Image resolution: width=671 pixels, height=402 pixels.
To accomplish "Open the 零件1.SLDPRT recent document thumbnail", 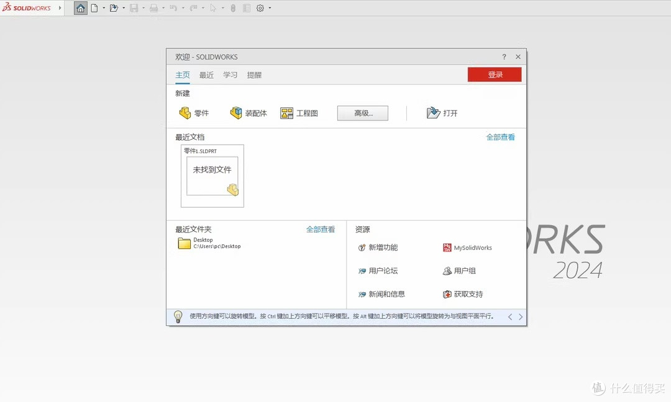I will (212, 176).
